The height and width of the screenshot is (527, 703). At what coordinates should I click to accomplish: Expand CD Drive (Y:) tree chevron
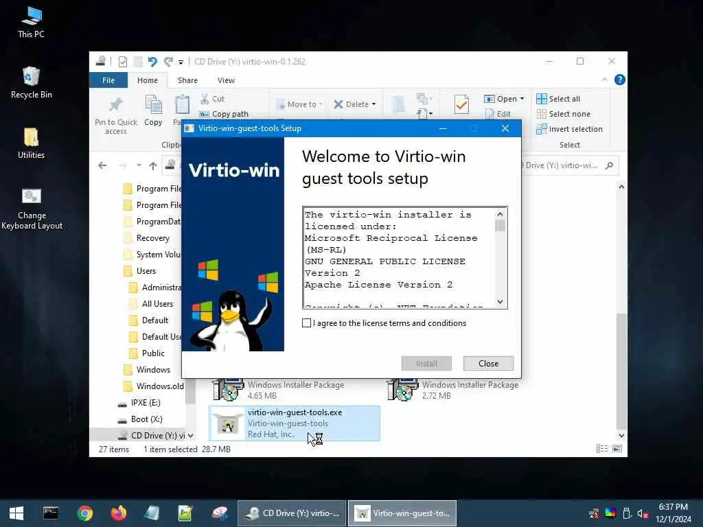point(191,436)
